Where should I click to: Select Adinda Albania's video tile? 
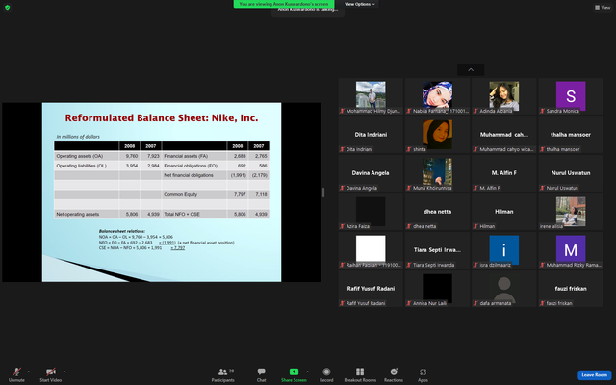504,96
